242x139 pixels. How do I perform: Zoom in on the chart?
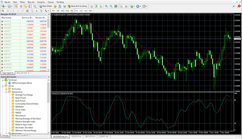click(106, 6)
